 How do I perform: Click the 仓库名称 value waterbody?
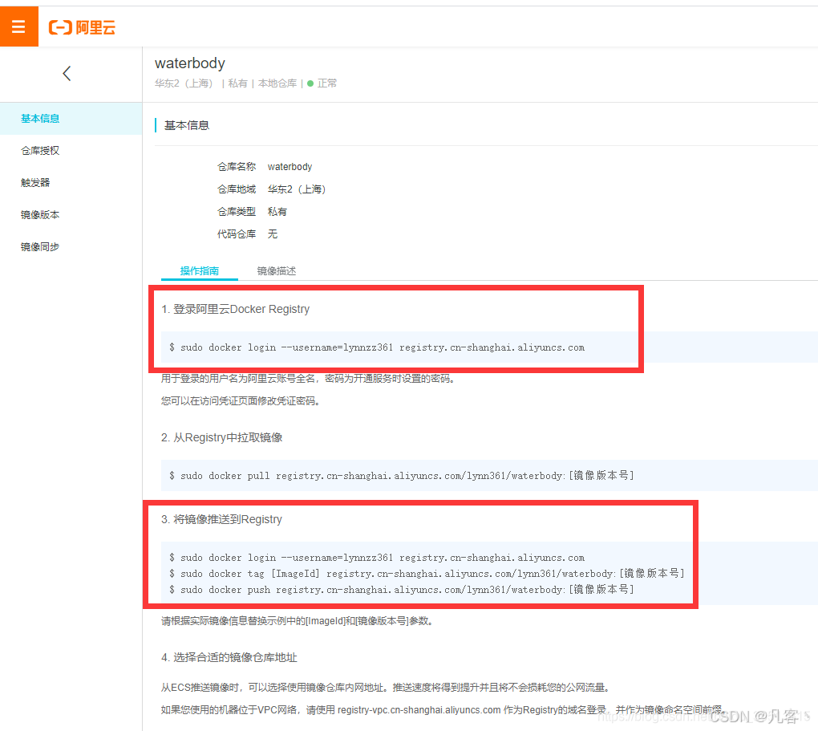pos(290,167)
